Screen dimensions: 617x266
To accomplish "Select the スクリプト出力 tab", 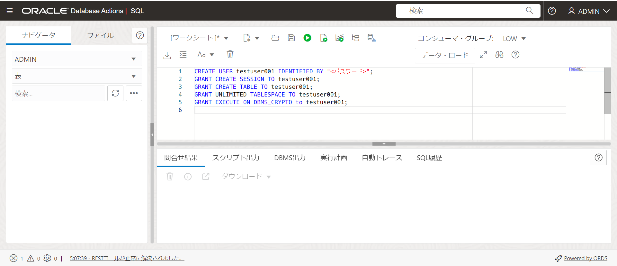I will (x=236, y=158).
